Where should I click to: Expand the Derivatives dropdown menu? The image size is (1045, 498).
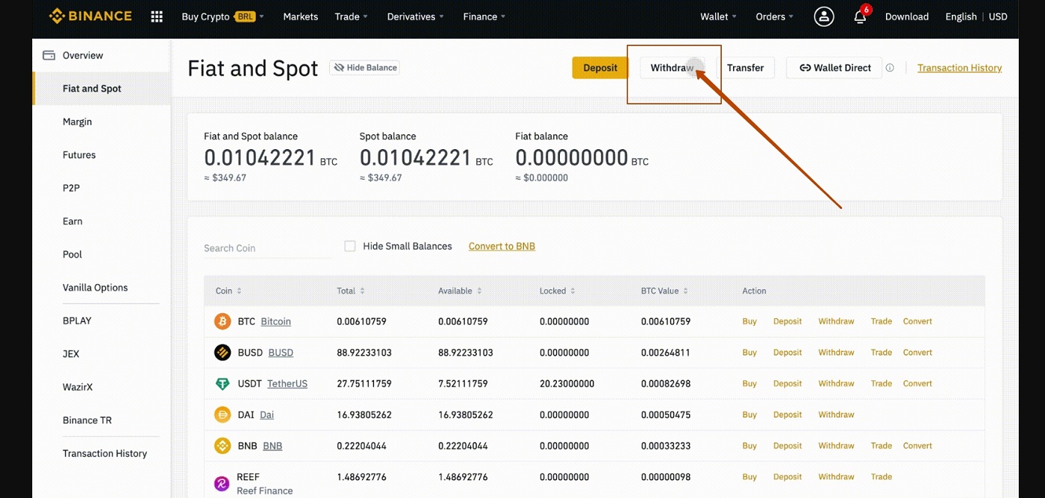(415, 16)
